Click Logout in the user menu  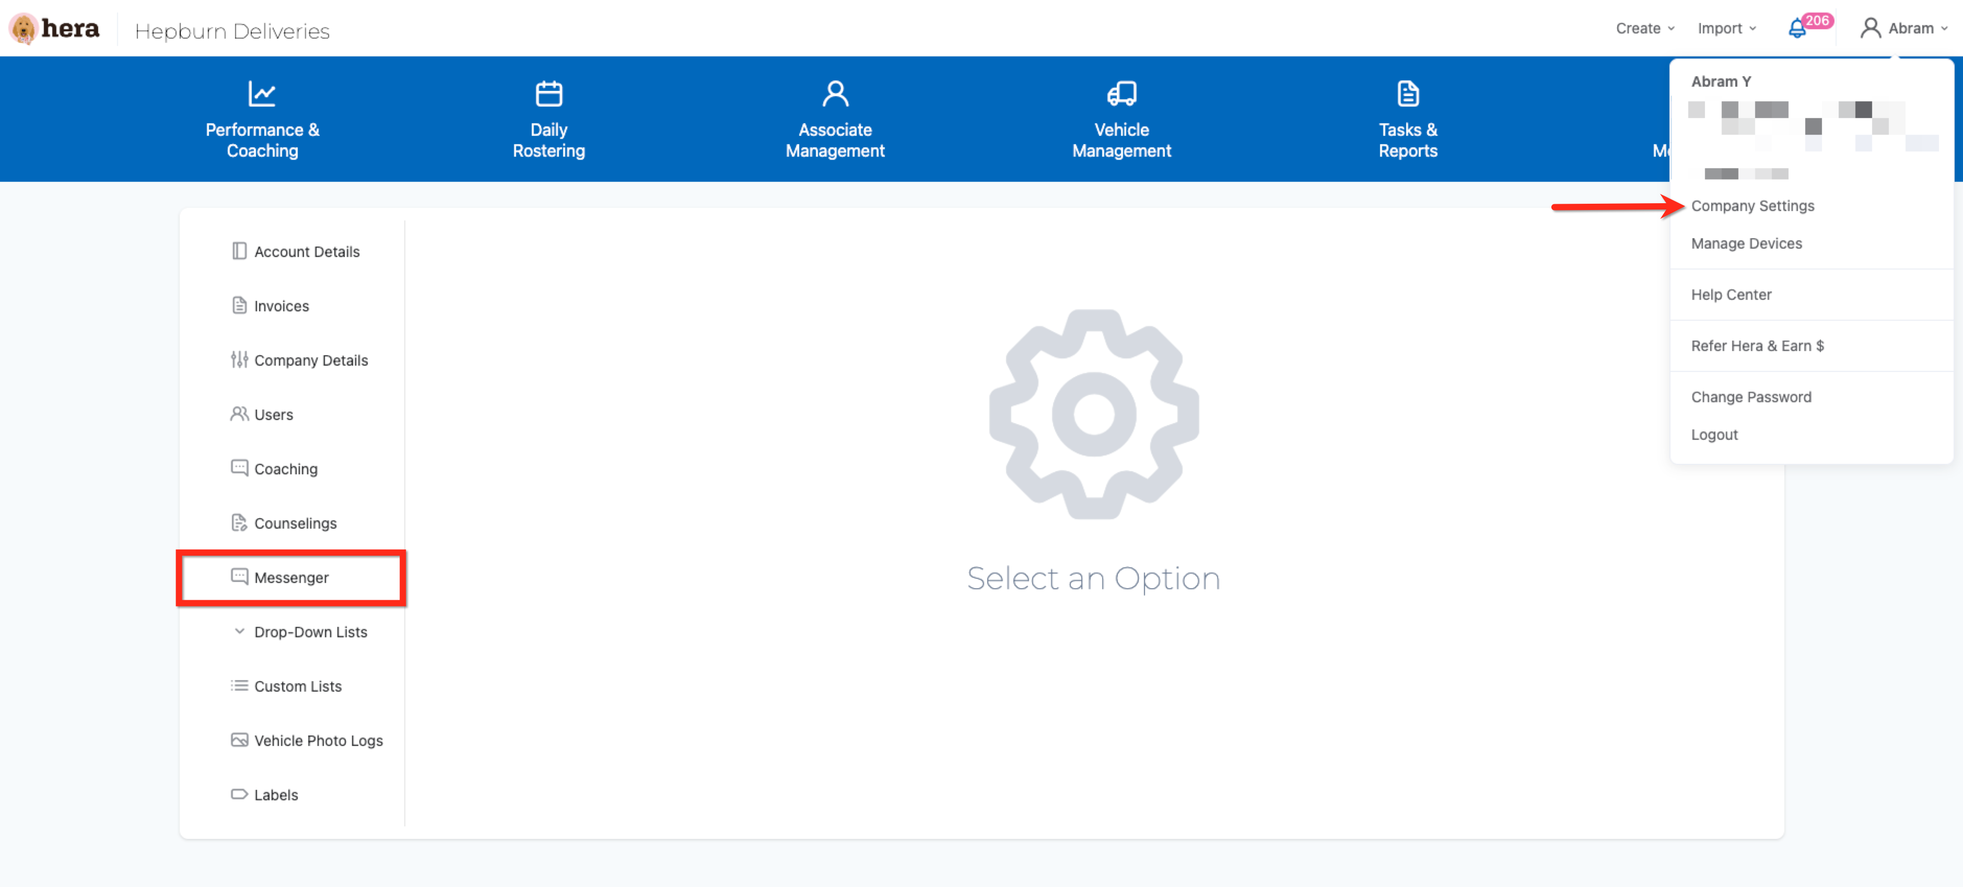pos(1714,434)
